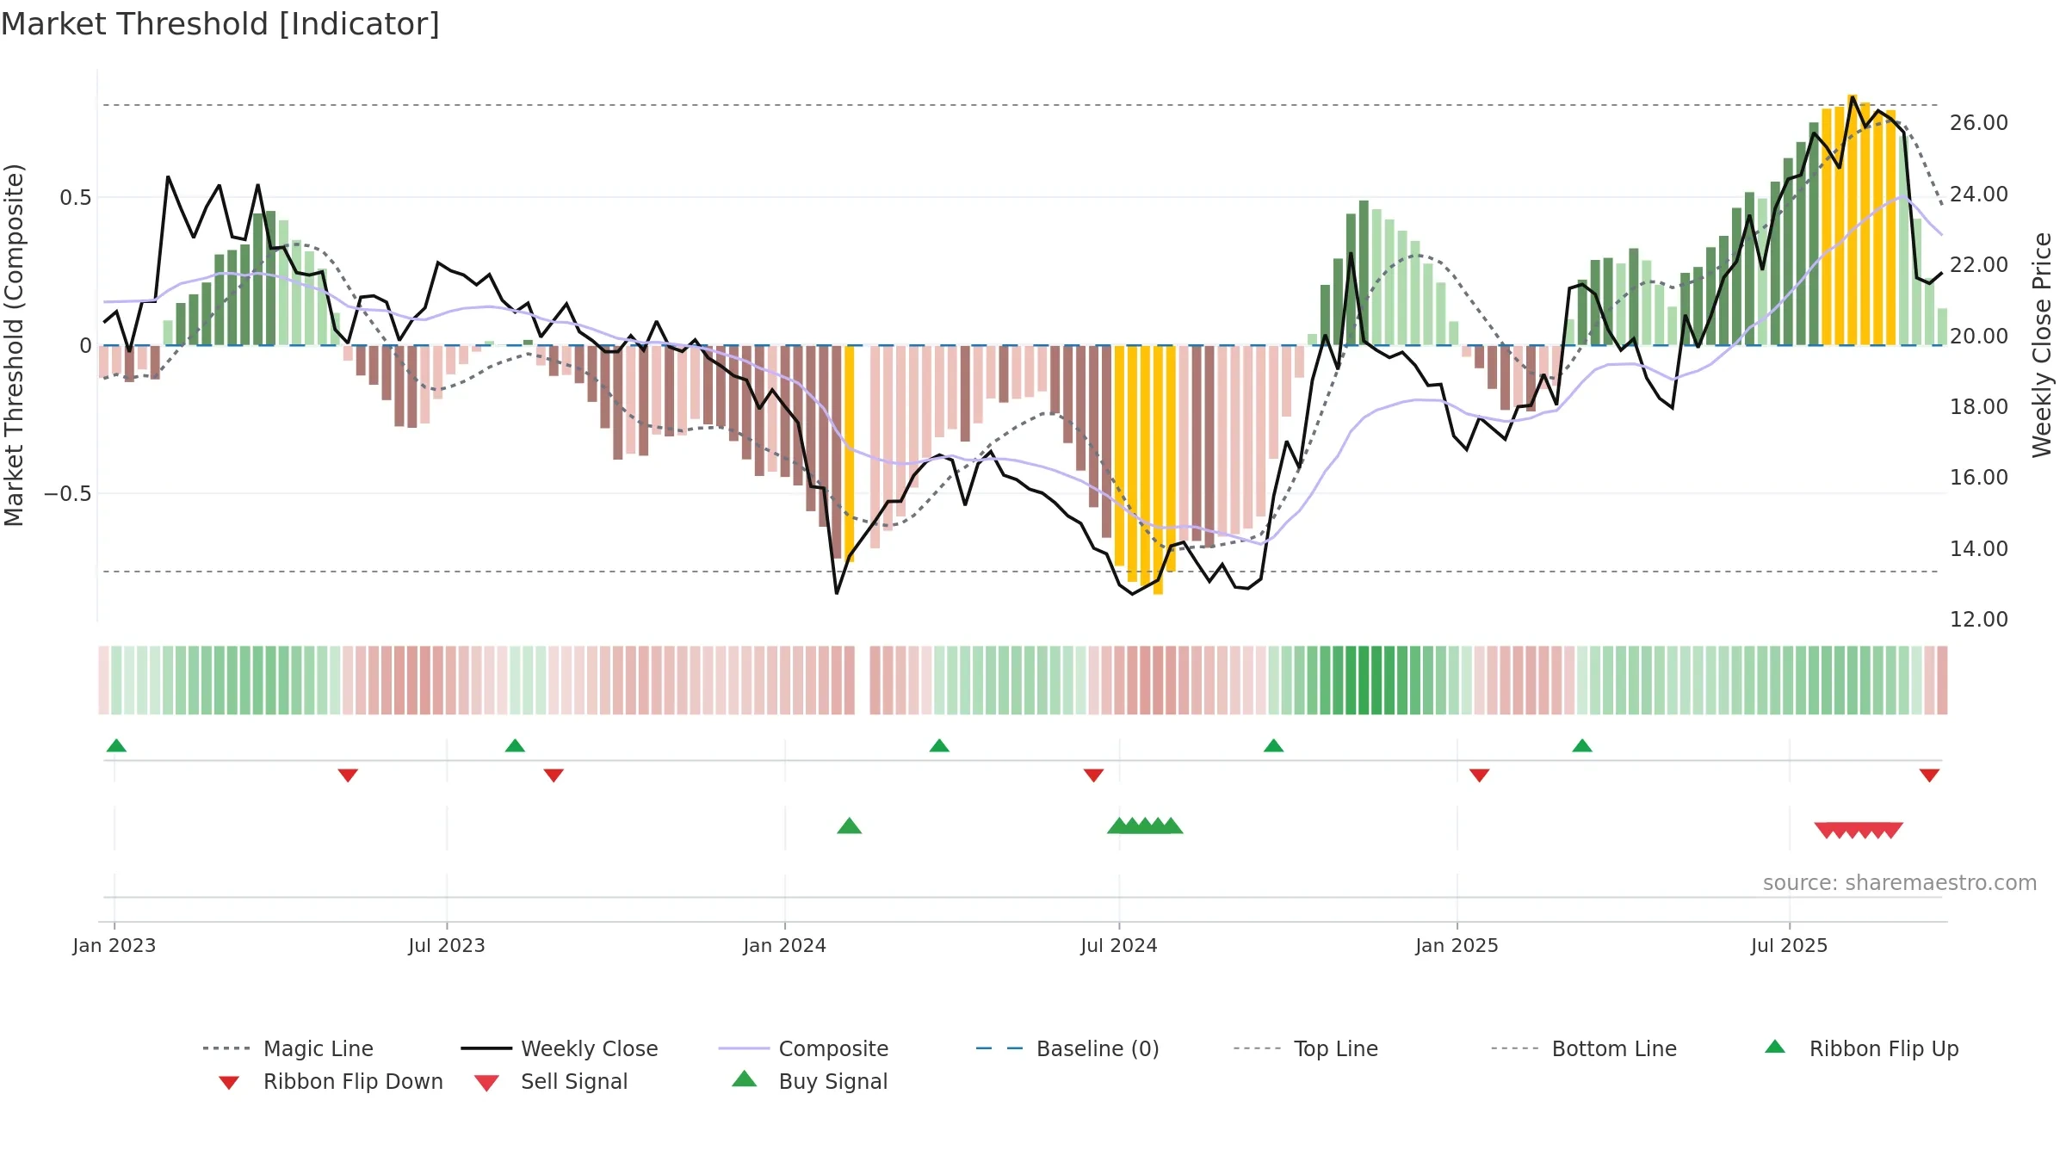2066x1162 pixels.
Task: Click the Jan 2023 x-axis label
Action: point(114,945)
